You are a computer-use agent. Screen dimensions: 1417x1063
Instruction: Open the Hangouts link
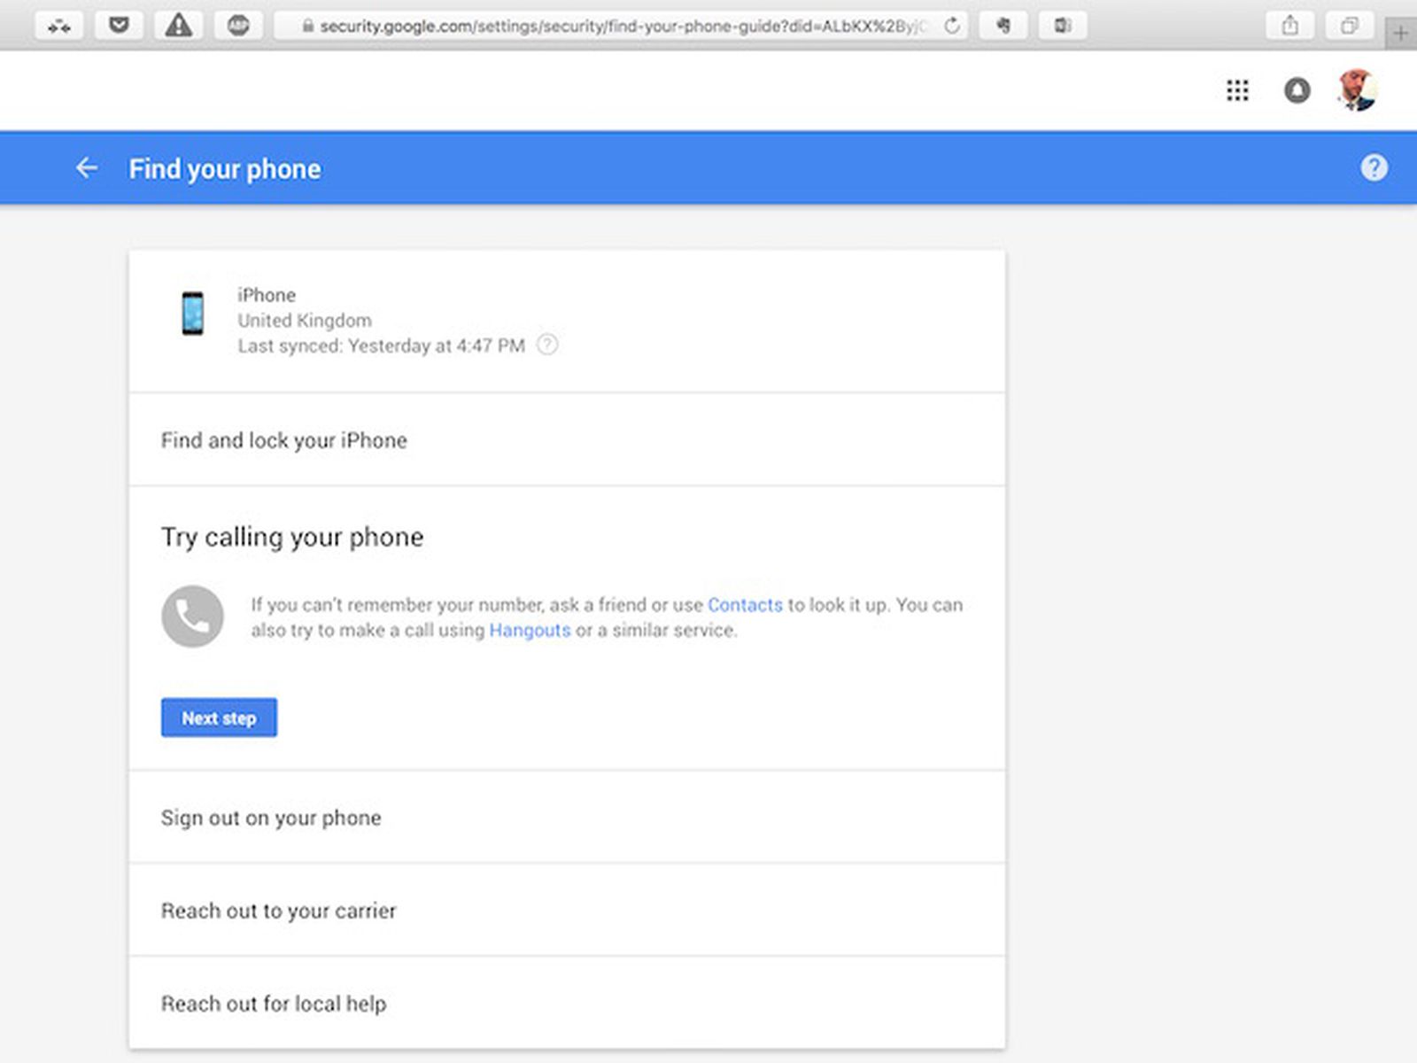click(530, 631)
